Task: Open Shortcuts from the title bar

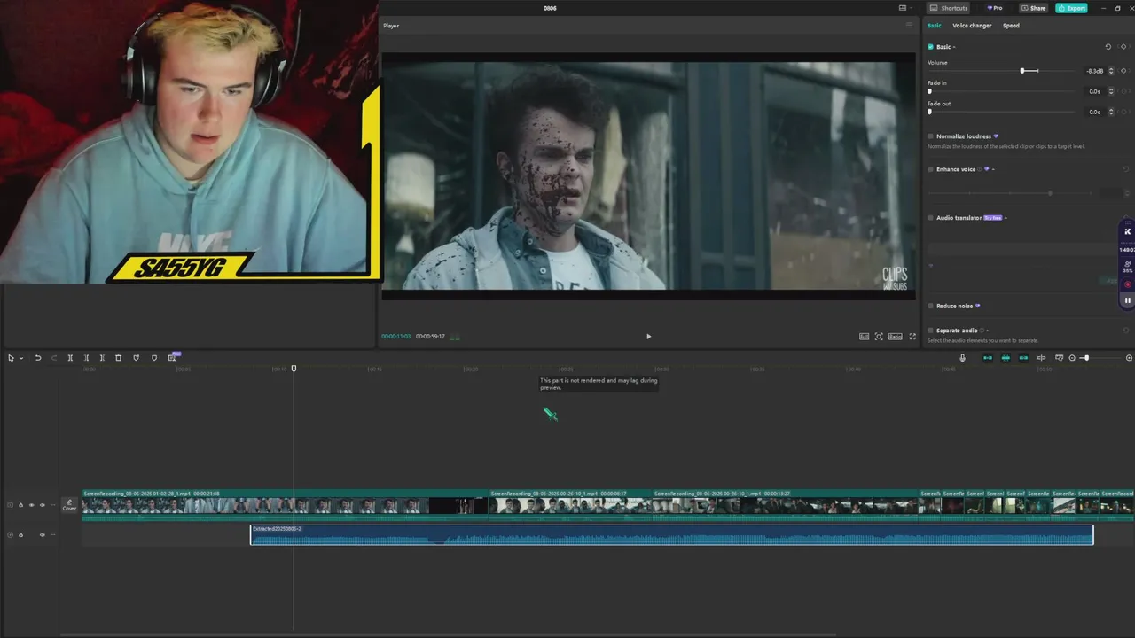Action: click(x=949, y=8)
